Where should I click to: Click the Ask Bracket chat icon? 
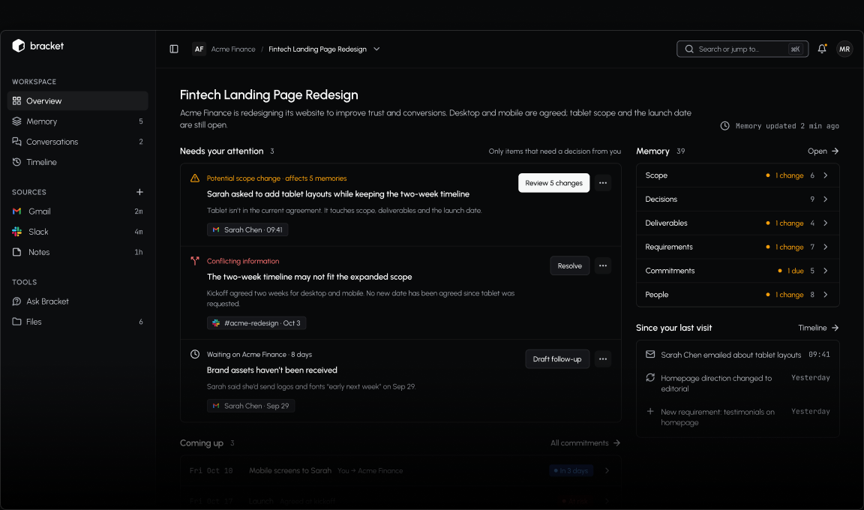[17, 301]
